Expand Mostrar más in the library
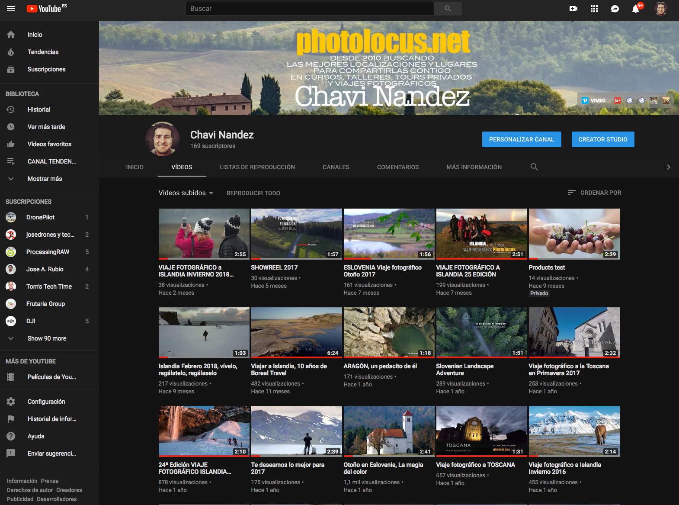Viewport: 679px width, 505px height. pos(49,179)
